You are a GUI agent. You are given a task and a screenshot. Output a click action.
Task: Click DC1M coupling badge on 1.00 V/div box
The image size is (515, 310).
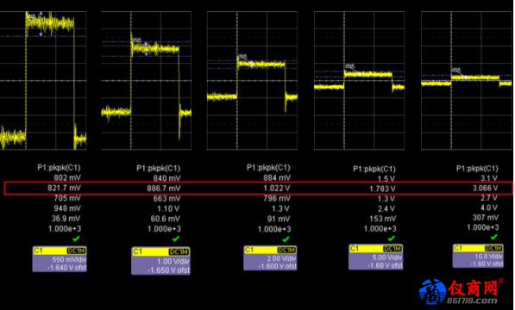coord(179,251)
